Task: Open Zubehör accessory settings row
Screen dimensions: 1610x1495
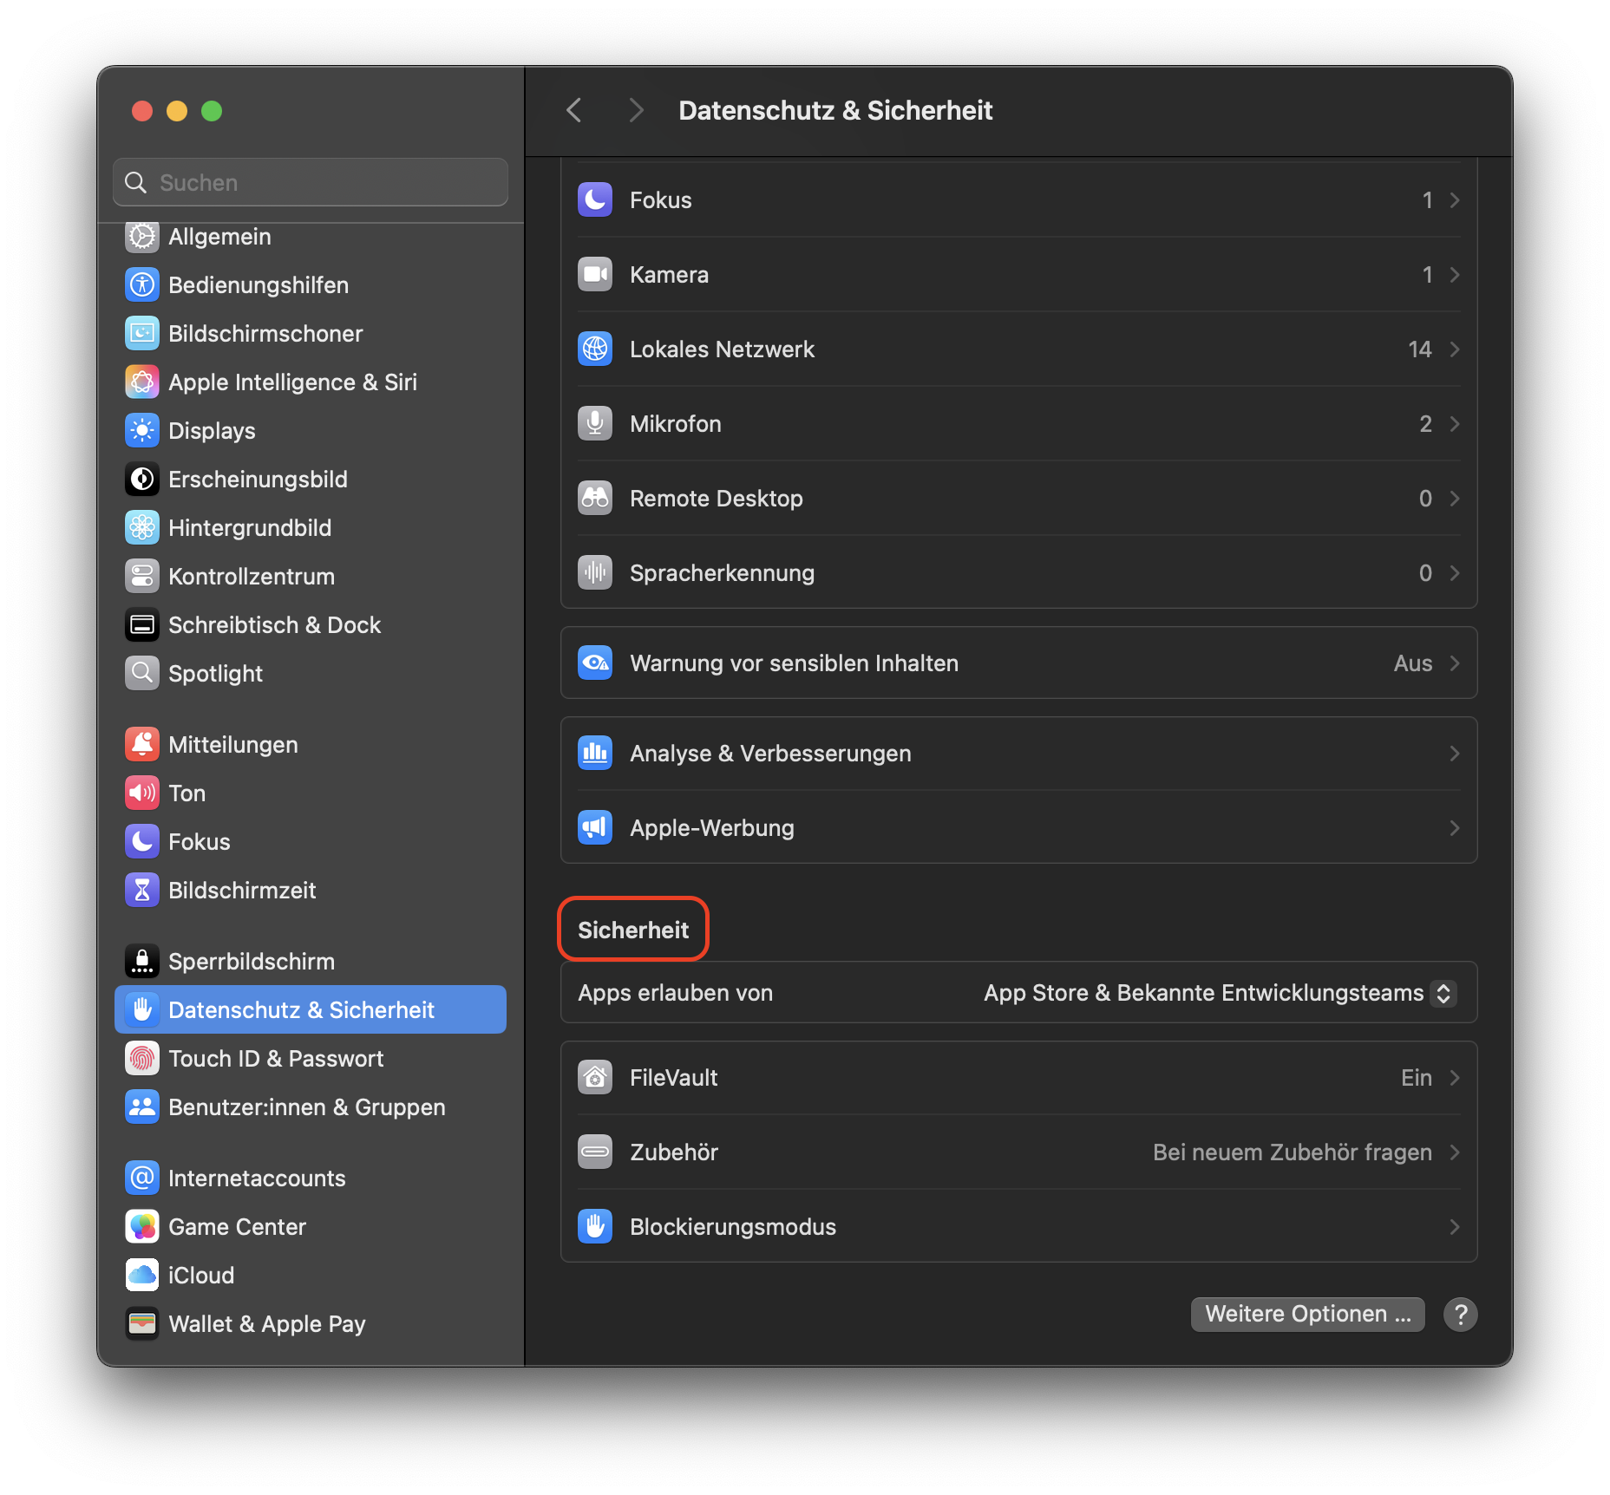Action: pyautogui.click(x=1015, y=1152)
